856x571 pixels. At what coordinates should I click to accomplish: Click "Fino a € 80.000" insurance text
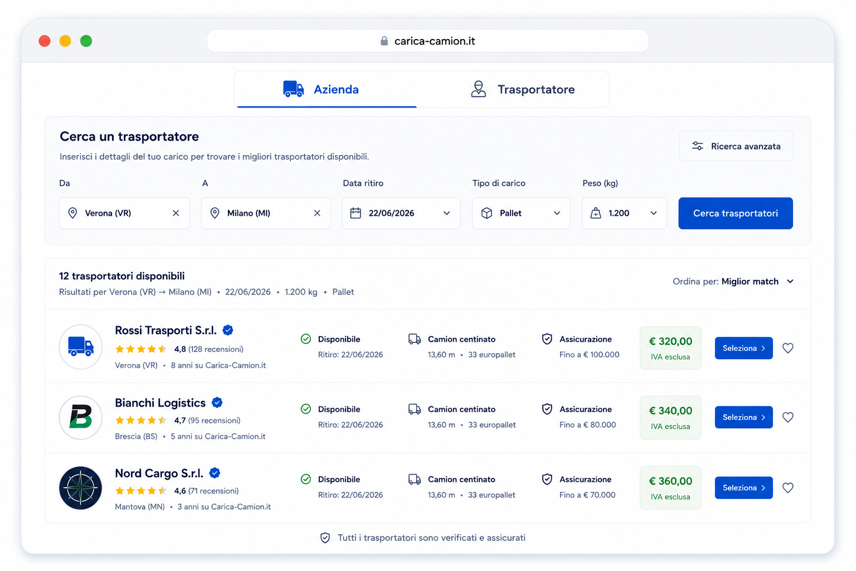(x=588, y=425)
